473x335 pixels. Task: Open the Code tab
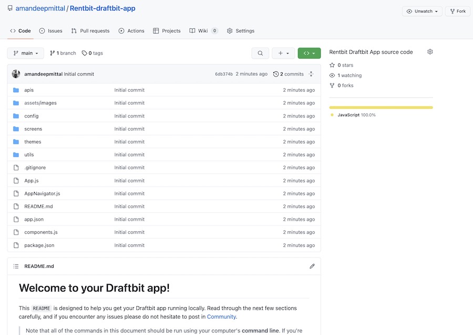[20, 31]
